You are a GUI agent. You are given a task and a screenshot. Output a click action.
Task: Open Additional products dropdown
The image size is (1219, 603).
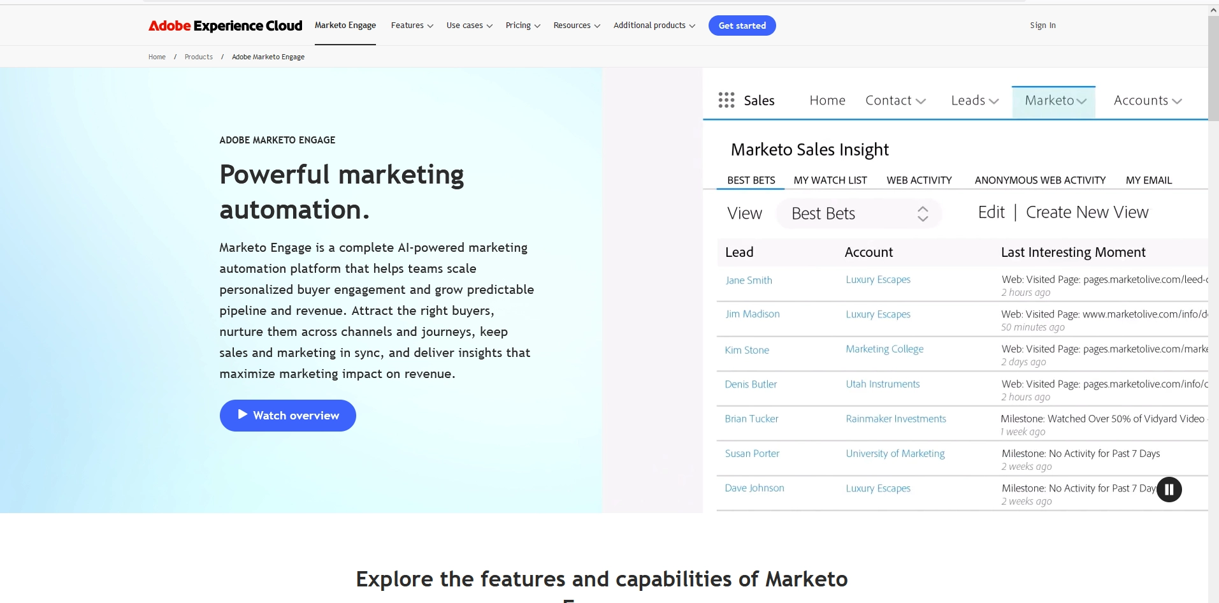654,25
